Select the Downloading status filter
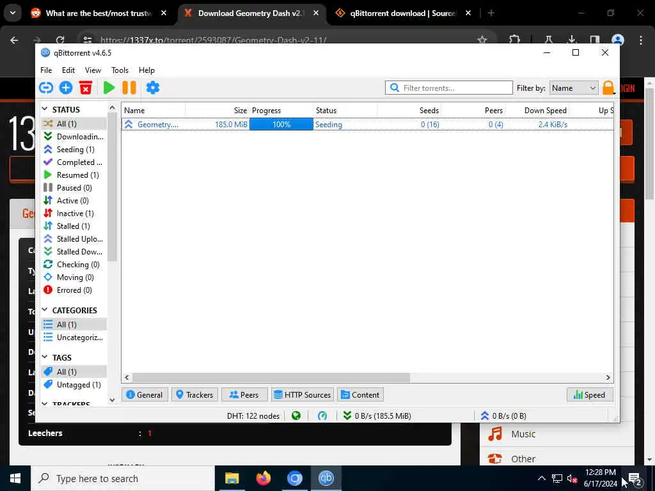655x491 pixels. [74, 137]
